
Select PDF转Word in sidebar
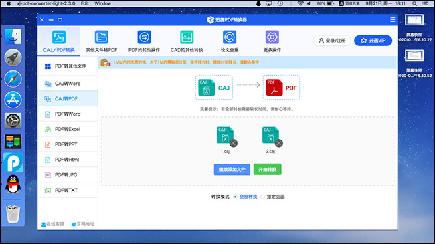pyautogui.click(x=68, y=114)
